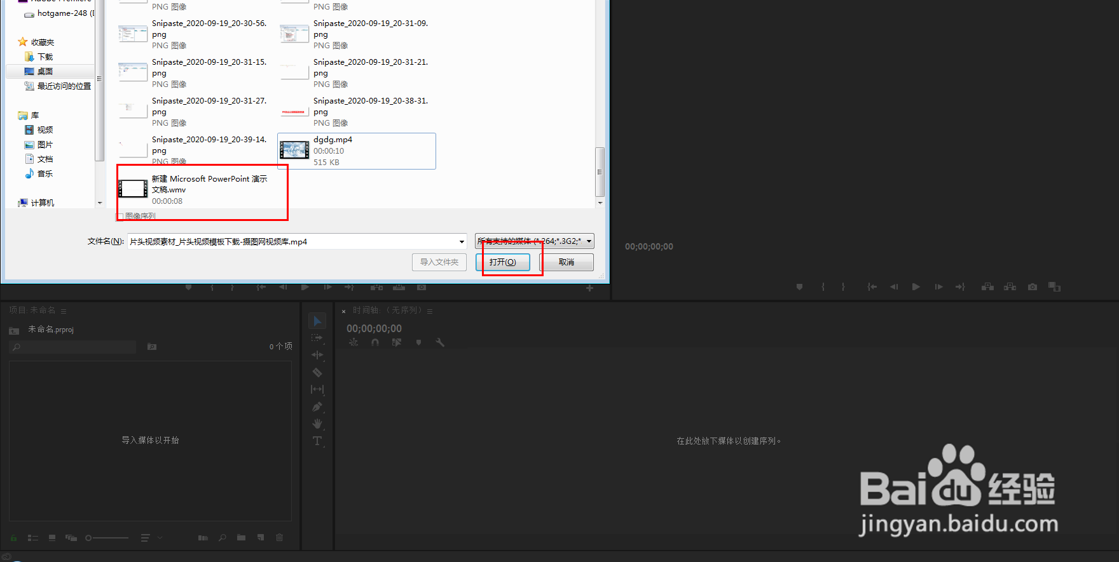Select the Razor tool
This screenshot has width=1119, height=562.
coord(317,372)
